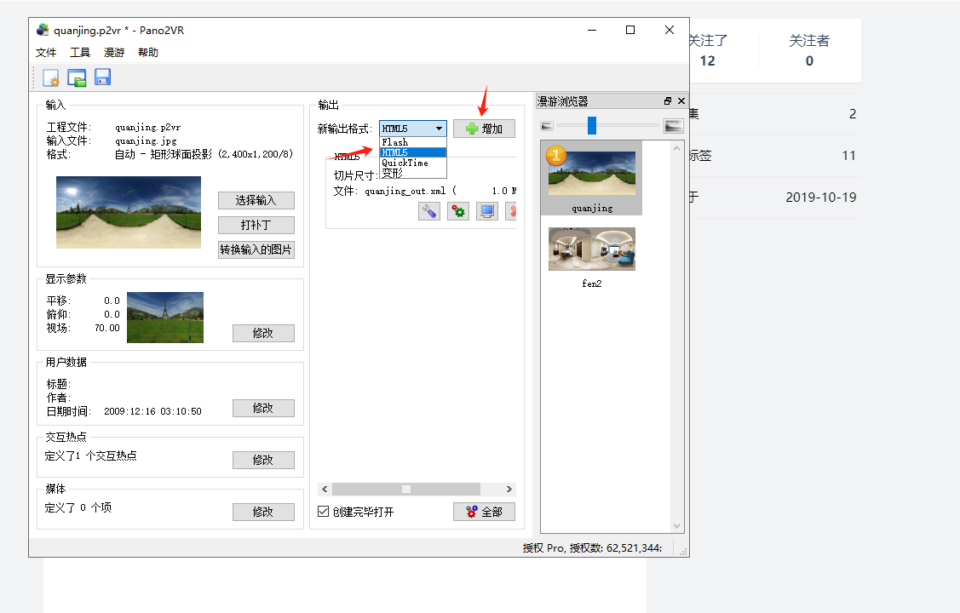Open the 漫游 menu
This screenshot has width=960, height=613.
[x=114, y=53]
